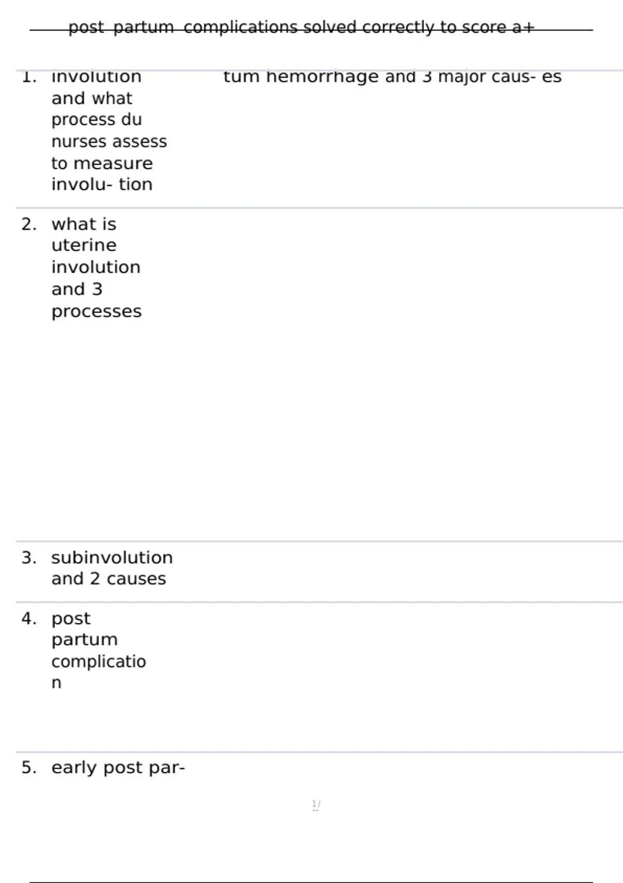Click the page number indicator at the bottom
Image resolution: width=623 pixels, height=883 pixels.
316,805
